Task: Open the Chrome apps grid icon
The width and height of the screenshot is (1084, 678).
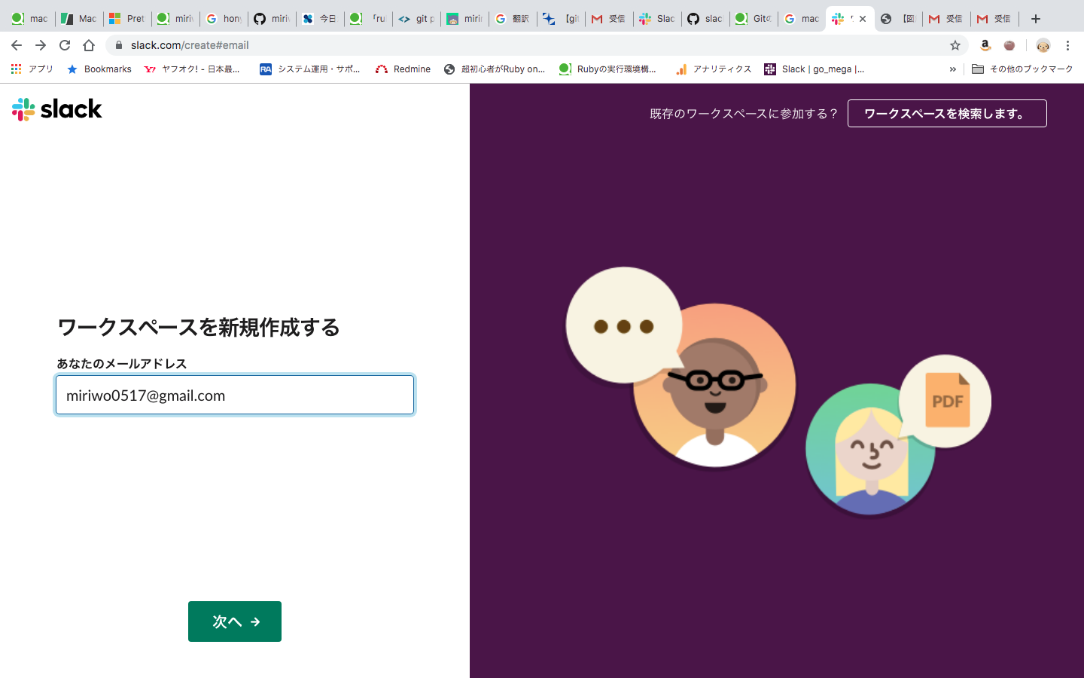Action: [15, 69]
